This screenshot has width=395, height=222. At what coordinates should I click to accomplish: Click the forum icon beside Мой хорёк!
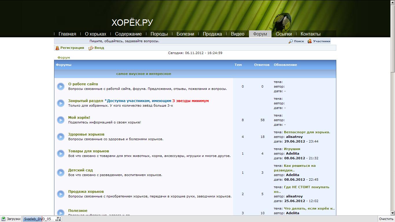click(60, 120)
